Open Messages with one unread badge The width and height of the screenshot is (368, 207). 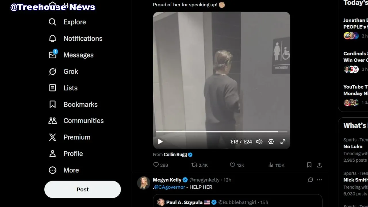click(71, 55)
